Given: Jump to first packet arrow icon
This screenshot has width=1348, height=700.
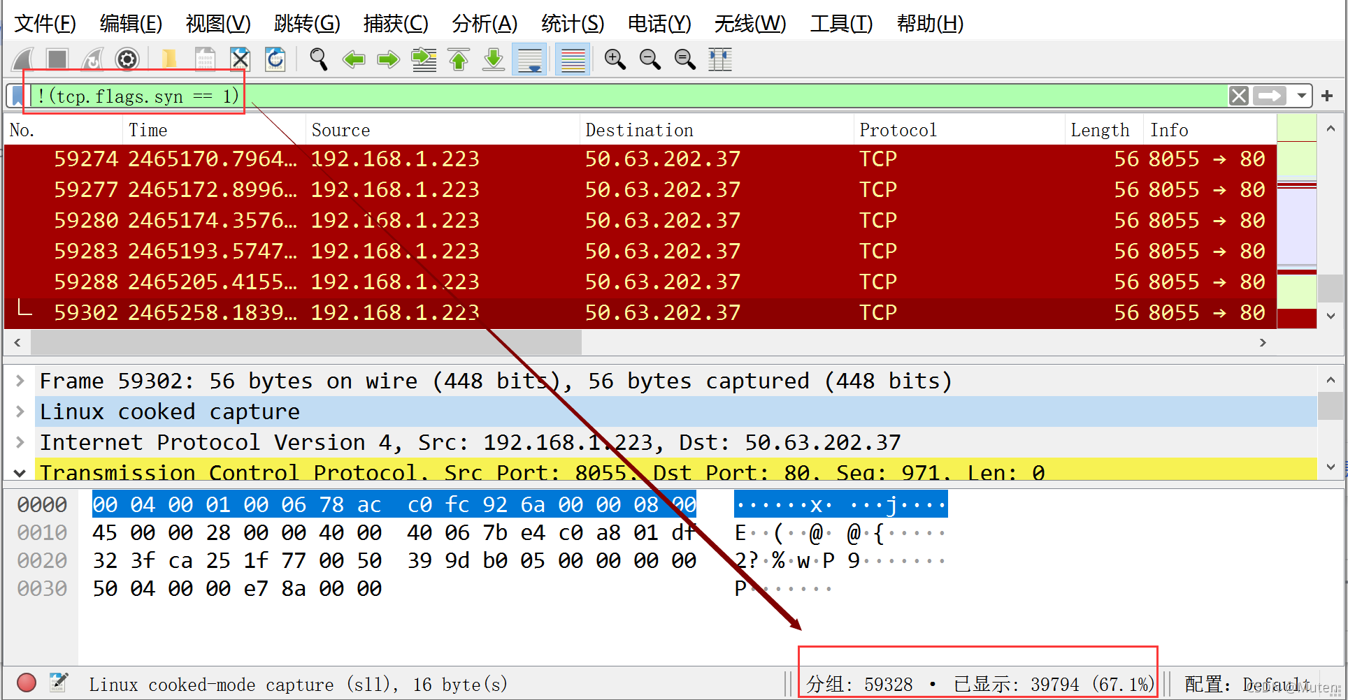Looking at the screenshot, I should [x=459, y=59].
